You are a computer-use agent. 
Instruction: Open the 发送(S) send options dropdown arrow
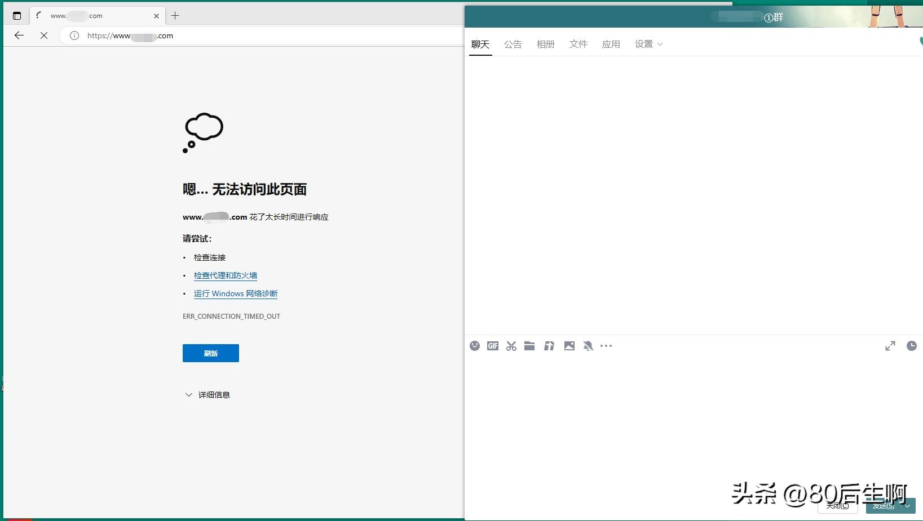(908, 506)
